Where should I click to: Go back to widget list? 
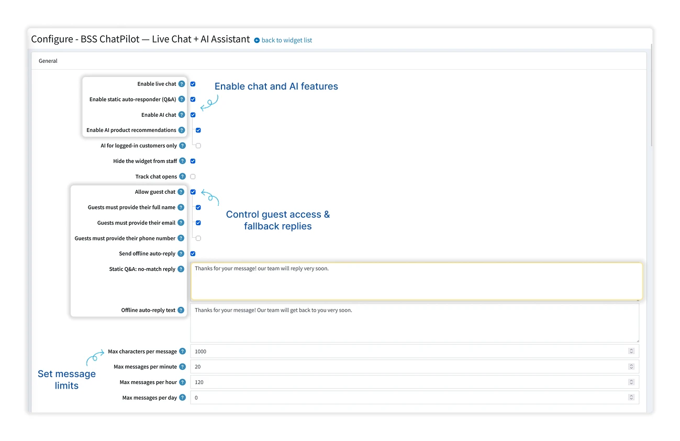[283, 40]
